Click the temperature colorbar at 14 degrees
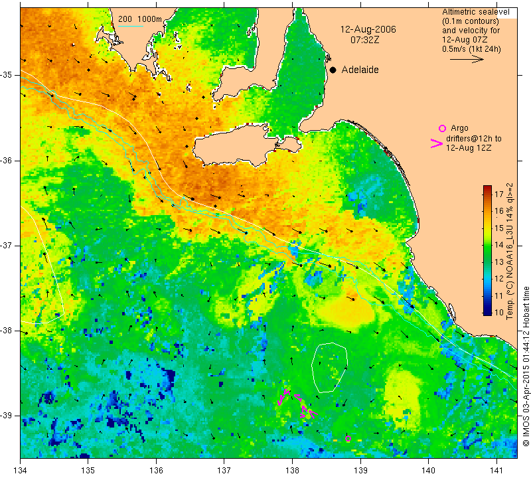 click(487, 244)
